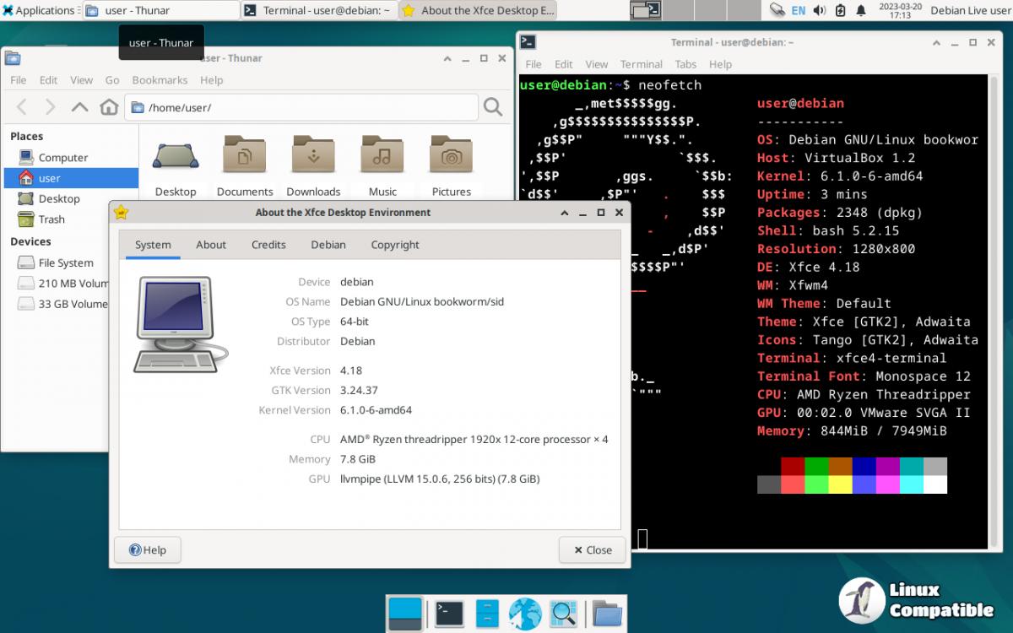Open the Thunar search magnifier
The image size is (1013, 633).
493,107
